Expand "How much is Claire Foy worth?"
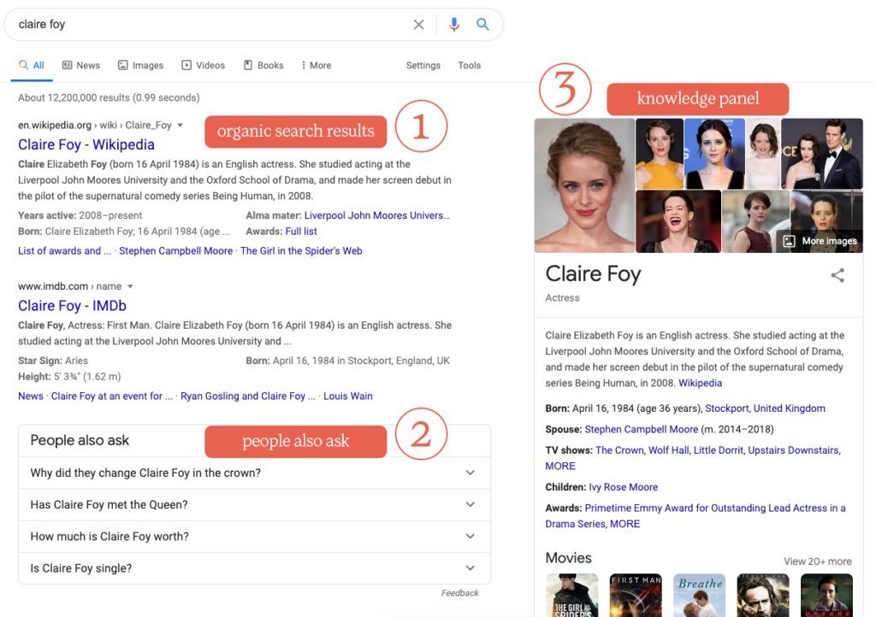 (x=470, y=536)
